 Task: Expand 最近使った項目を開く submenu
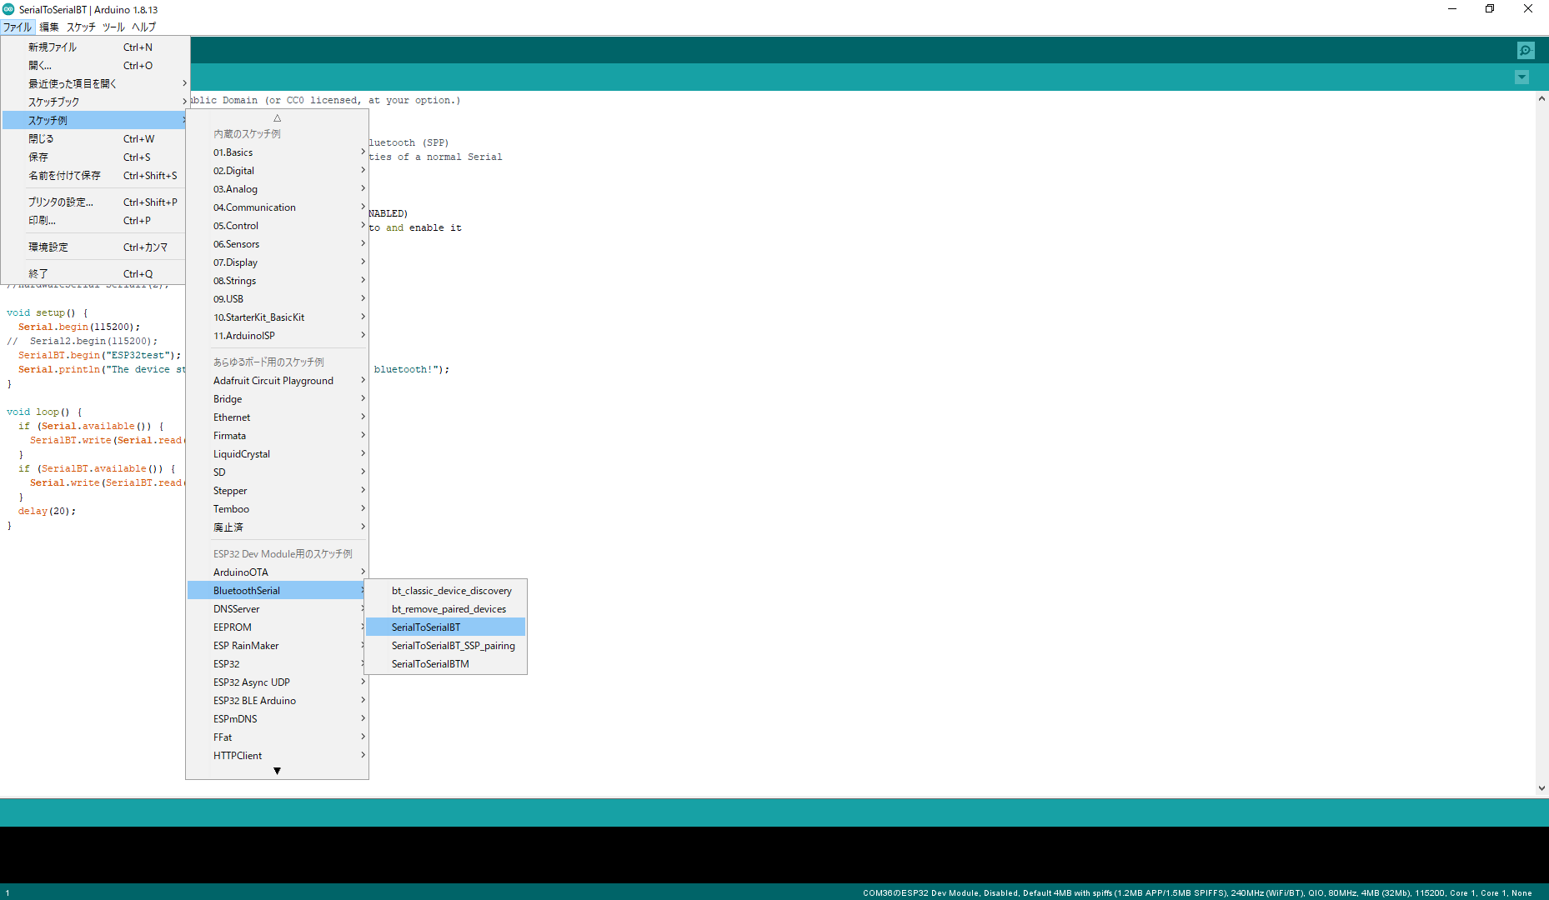(96, 84)
